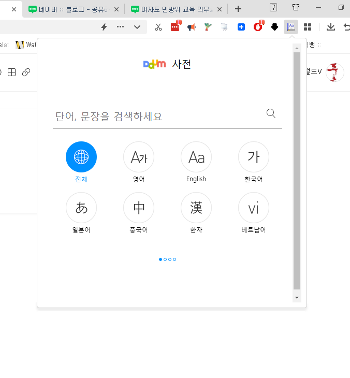
Task: Click the undo arrow icon in toolbar
Action: tap(346, 27)
